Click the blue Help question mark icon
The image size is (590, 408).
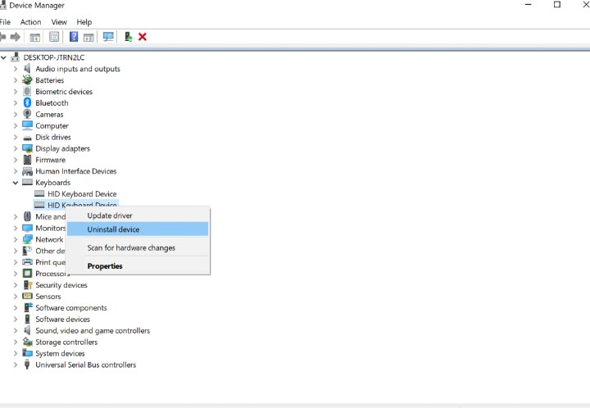(x=74, y=37)
